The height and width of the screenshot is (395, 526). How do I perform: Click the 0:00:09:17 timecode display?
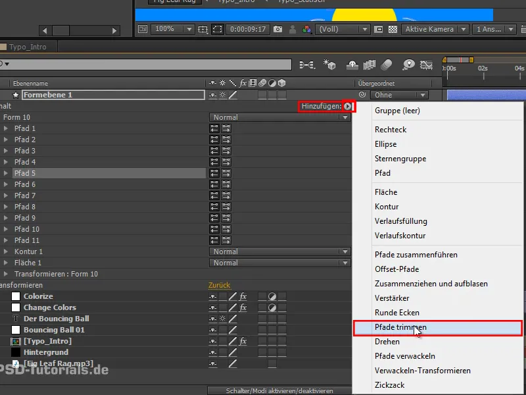click(x=248, y=29)
